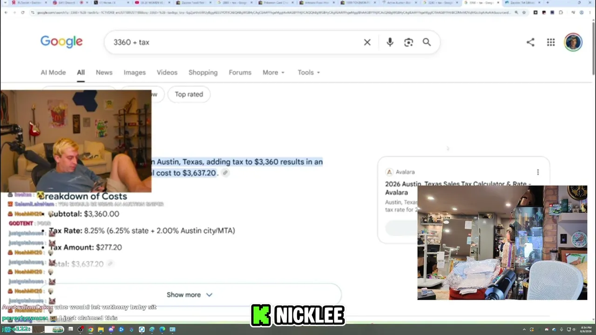
Task: Switch to the News tab
Action: (104, 73)
